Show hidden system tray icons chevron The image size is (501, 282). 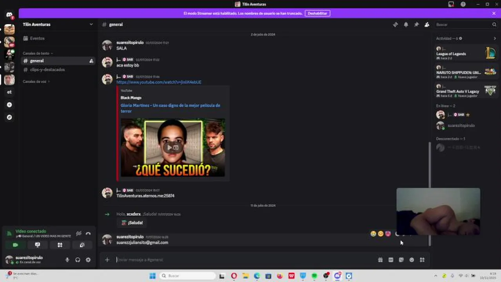click(436, 276)
